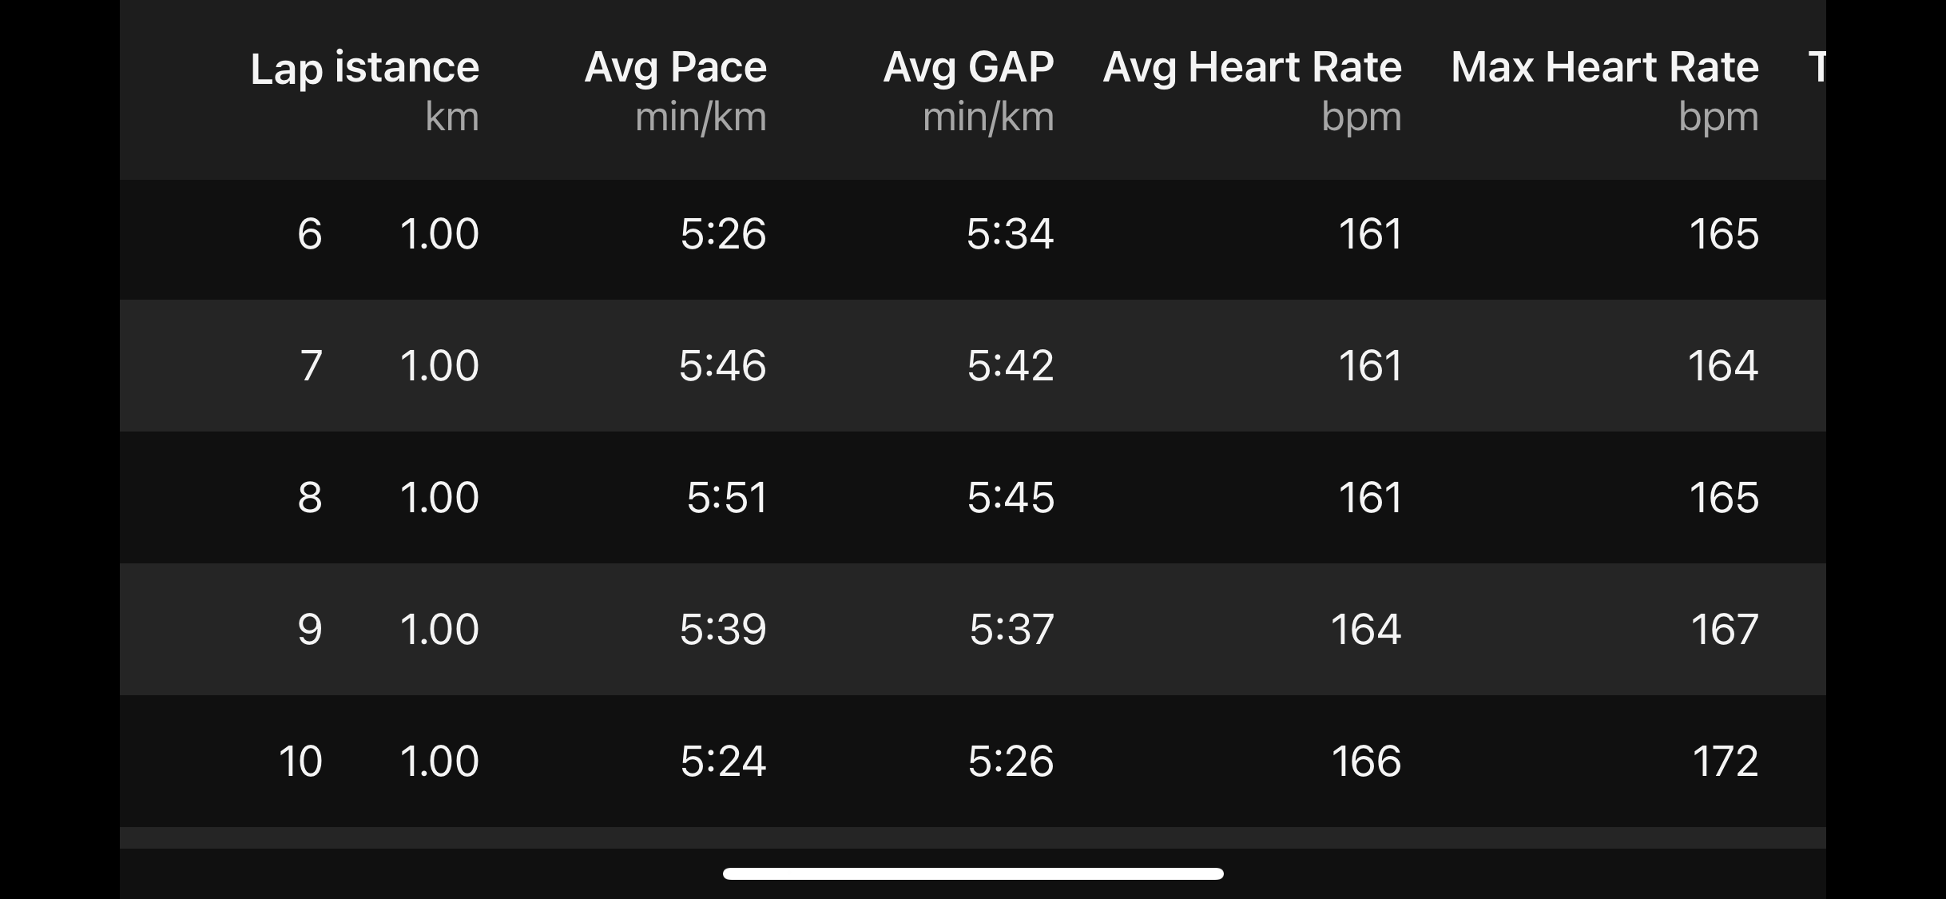The image size is (1946, 899).
Task: Select the 167 max heart rate value
Action: [x=1725, y=630]
